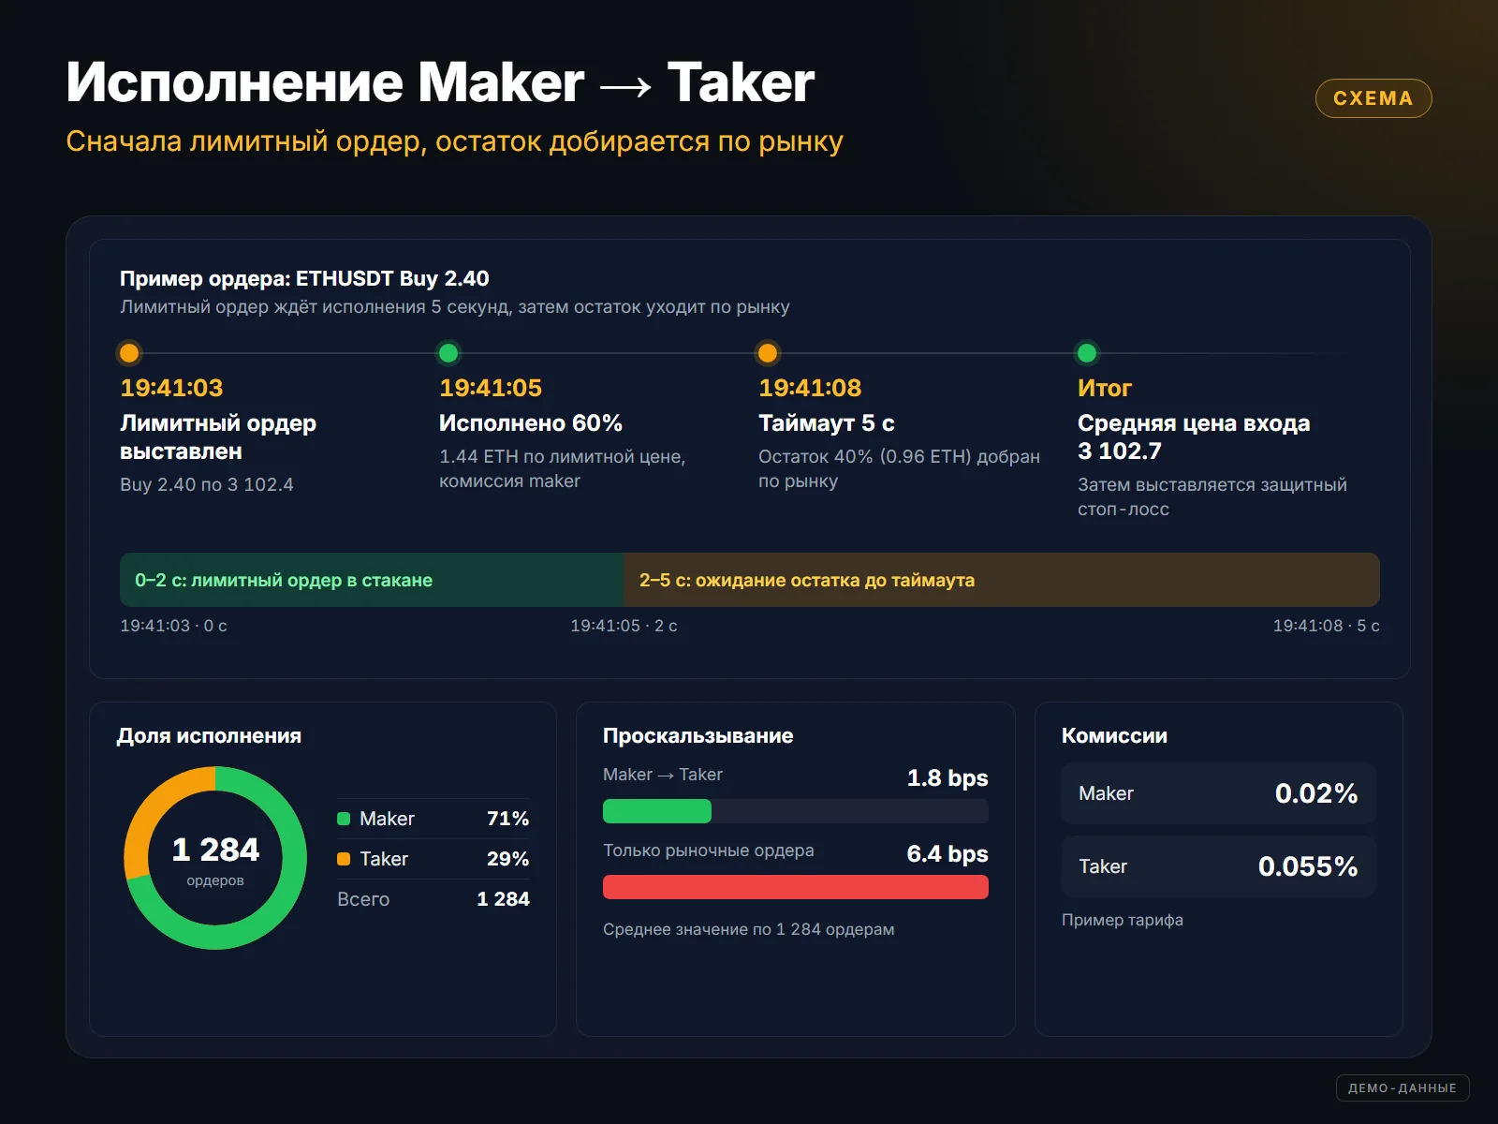Click the green Maker → Taker slippage bar

click(657, 811)
